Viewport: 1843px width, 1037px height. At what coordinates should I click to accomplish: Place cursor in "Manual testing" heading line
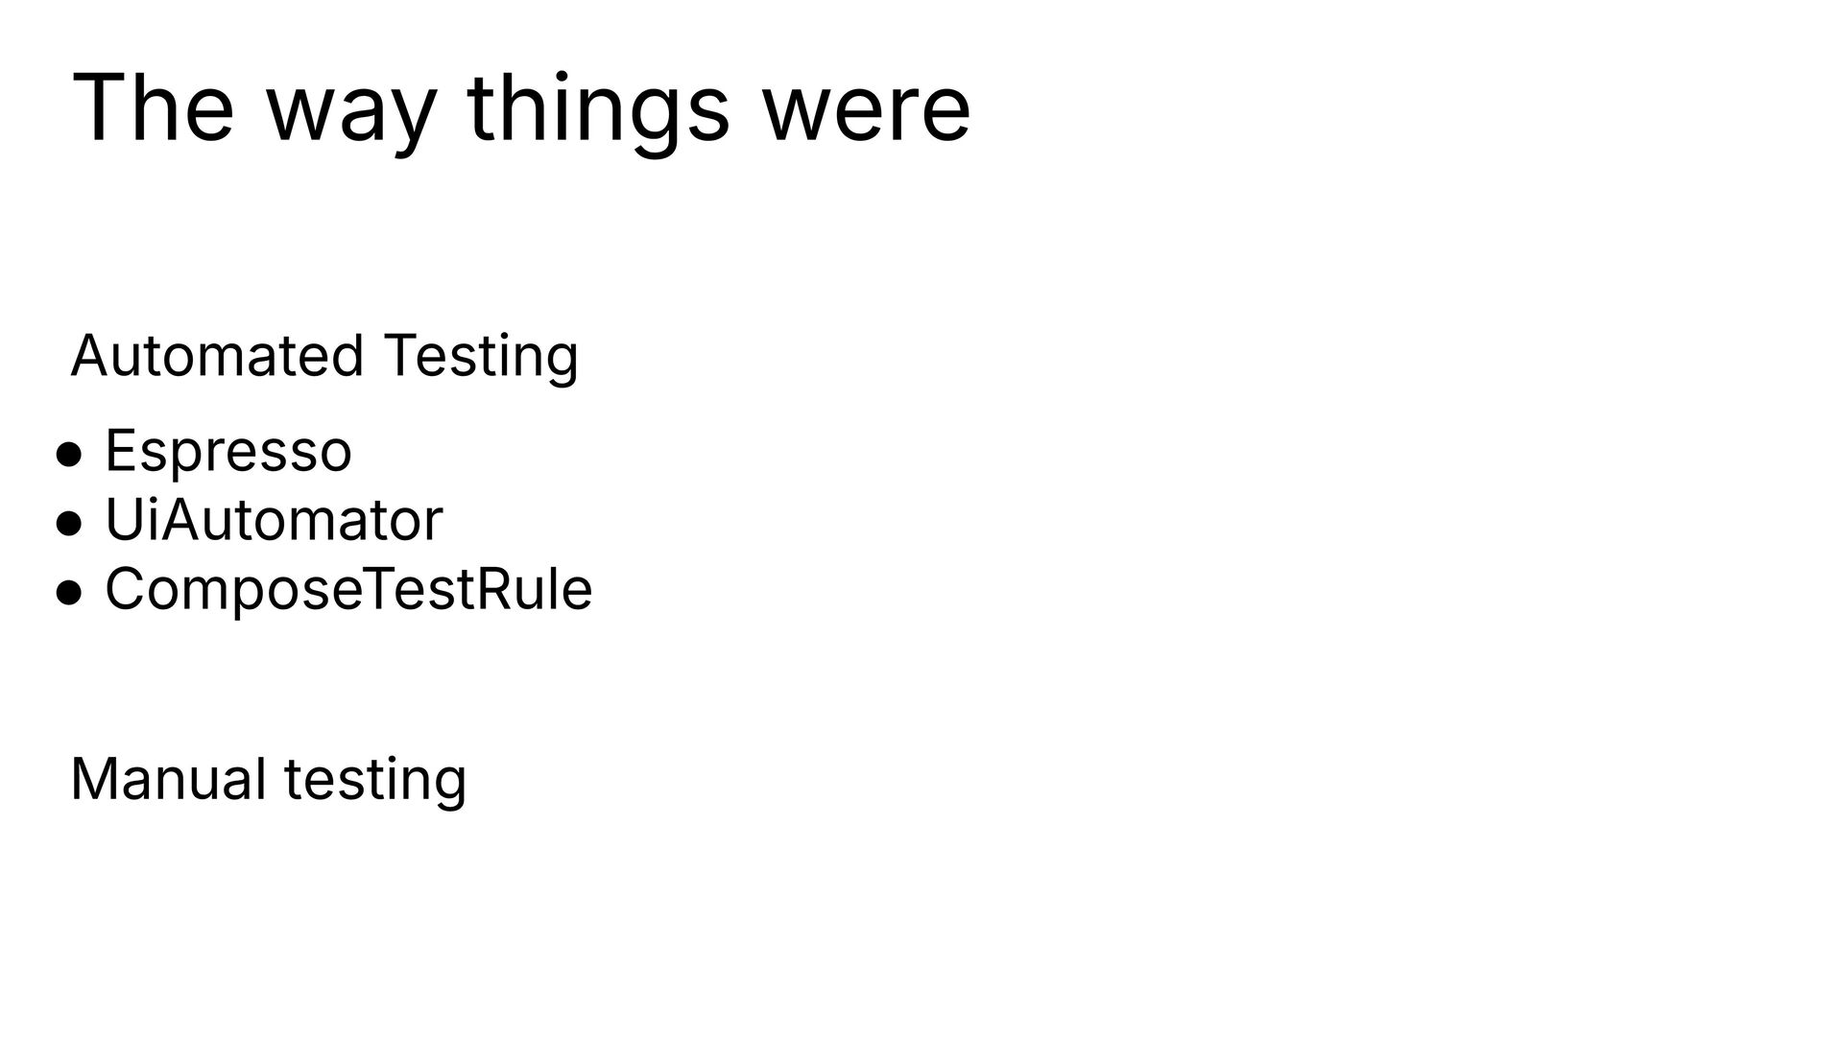[269, 781]
